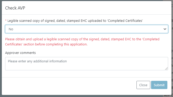The width and height of the screenshot is (173, 97).
Task: Submit the Check AVP form
Action: point(159,85)
